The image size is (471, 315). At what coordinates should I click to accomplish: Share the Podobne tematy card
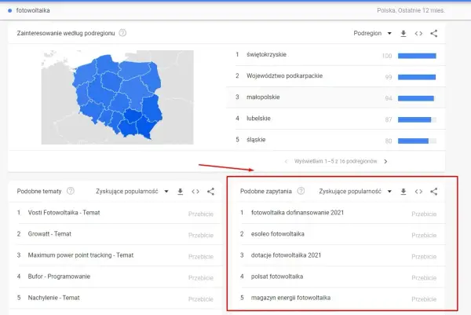(x=210, y=192)
